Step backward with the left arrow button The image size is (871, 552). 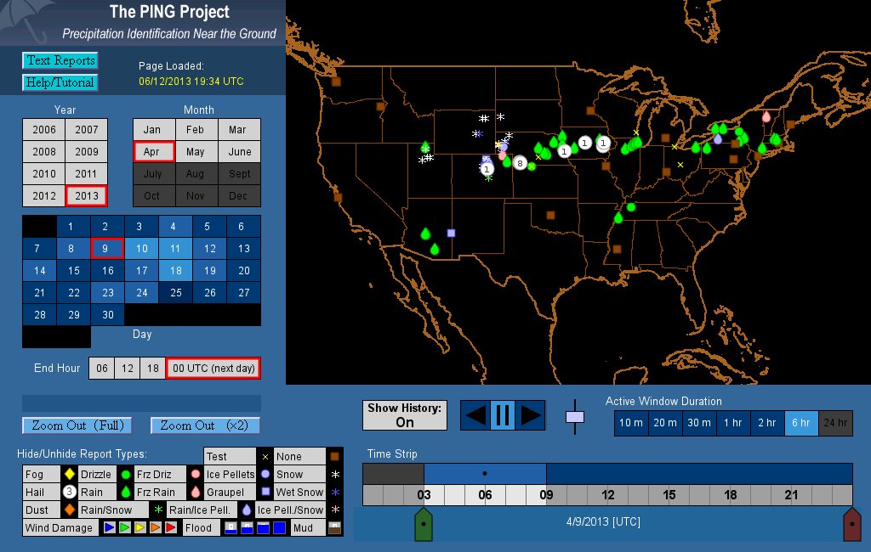tap(475, 415)
